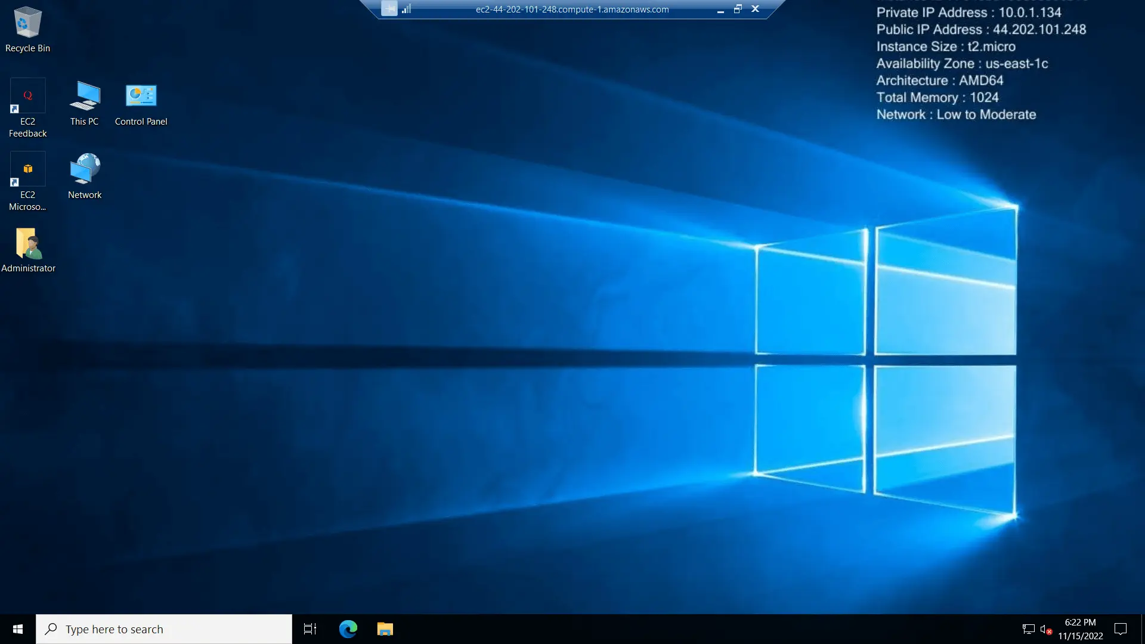This screenshot has height=644, width=1145.
Task: Select the Recycle Bin desktop icon
Action: coord(27,30)
